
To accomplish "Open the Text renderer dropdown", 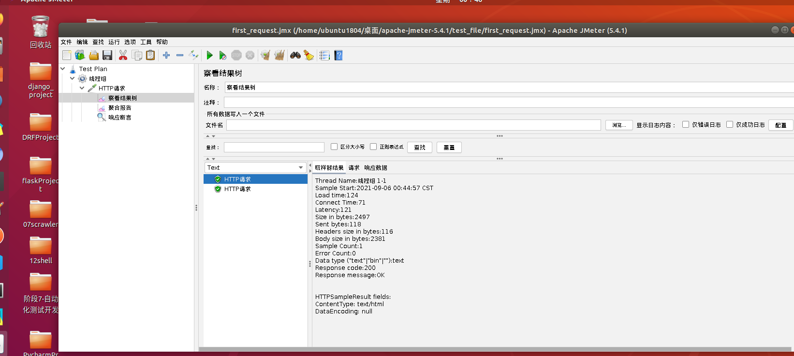I will click(255, 167).
